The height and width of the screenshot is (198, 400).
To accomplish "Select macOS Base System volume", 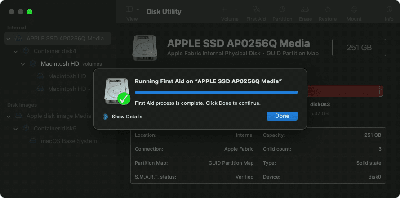I will click(68, 141).
